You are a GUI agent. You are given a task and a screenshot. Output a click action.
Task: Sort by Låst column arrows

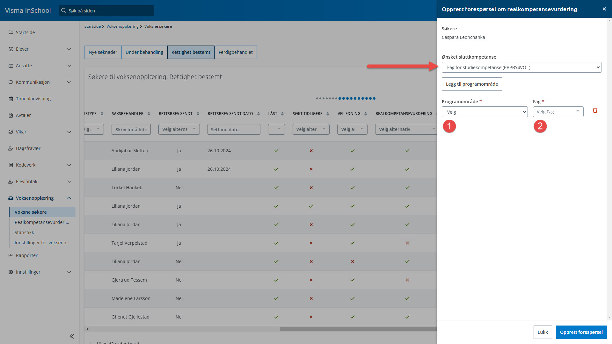[x=282, y=114]
